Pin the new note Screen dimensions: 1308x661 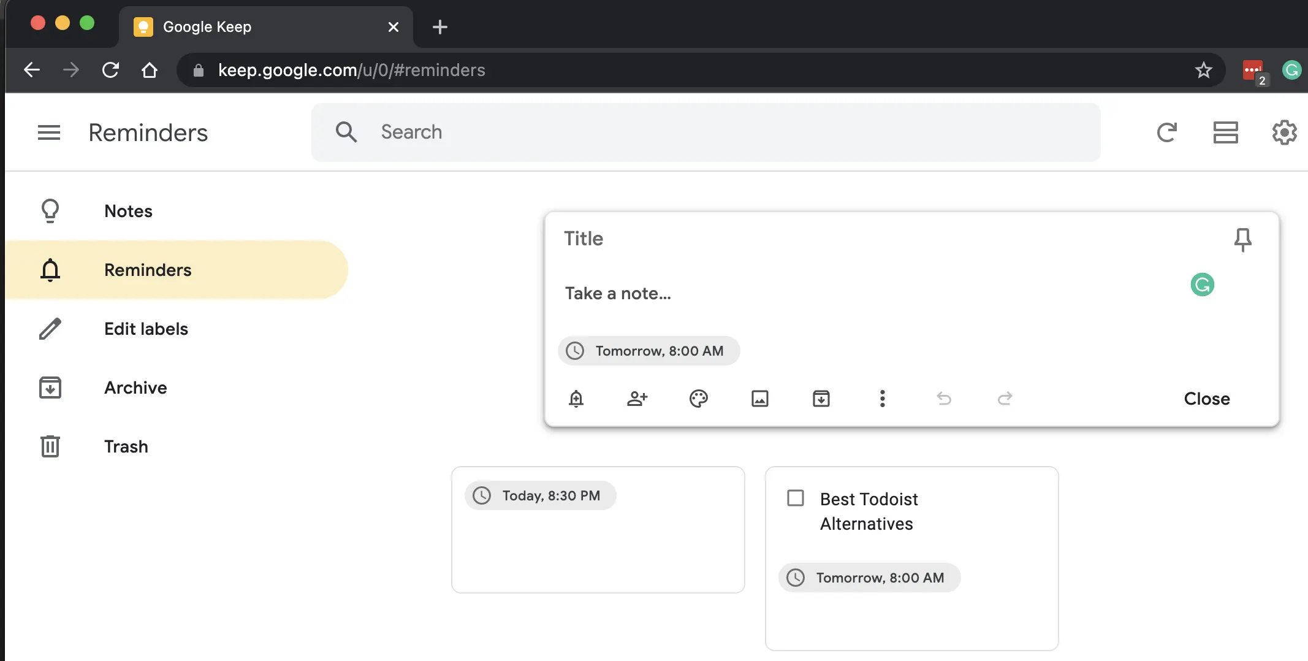[x=1242, y=240]
